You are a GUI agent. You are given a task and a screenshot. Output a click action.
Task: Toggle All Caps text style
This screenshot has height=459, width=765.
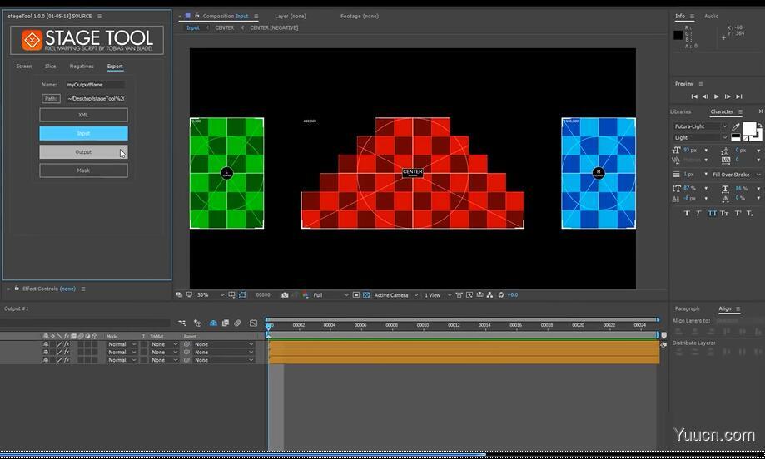[x=712, y=214]
